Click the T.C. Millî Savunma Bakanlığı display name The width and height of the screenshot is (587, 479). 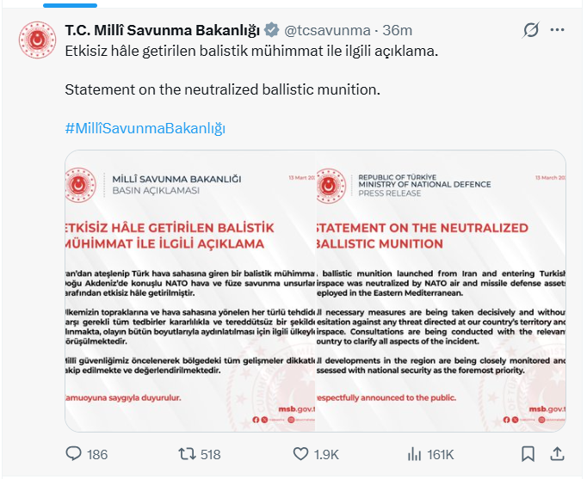pos(162,31)
